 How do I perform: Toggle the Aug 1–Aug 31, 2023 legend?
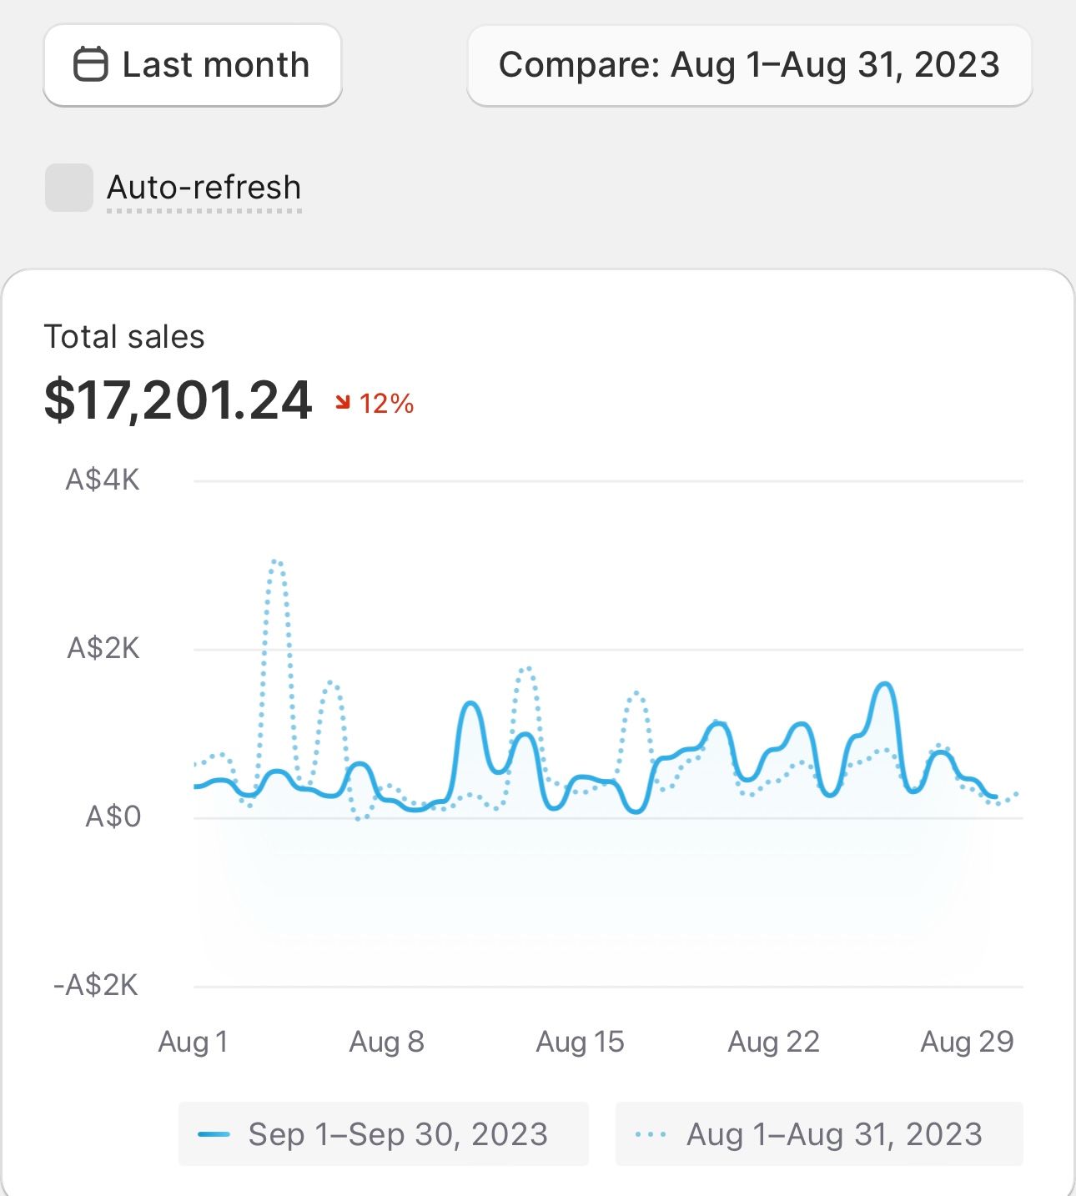point(819,1134)
